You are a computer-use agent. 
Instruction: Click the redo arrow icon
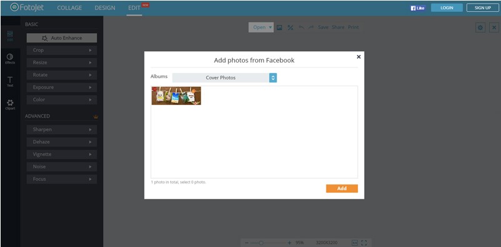click(311, 28)
